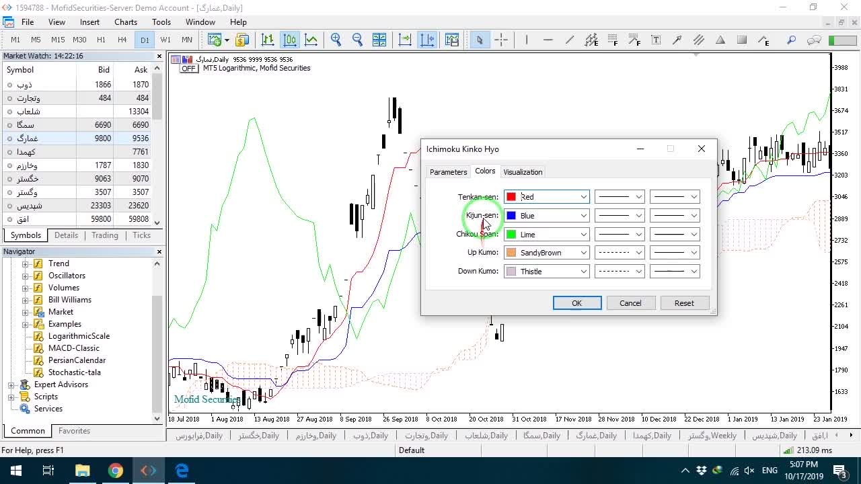The width and height of the screenshot is (861, 484).
Task: Select the candlestick chart type icon
Action: click(x=290, y=40)
